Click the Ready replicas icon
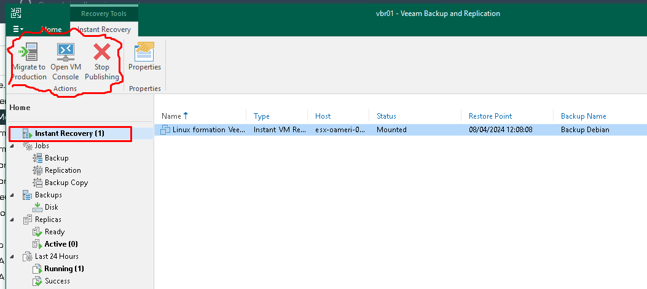The image size is (647, 289). click(x=37, y=232)
